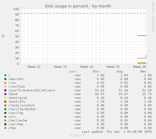
Task: Click the 10.67 Avg value for /boot
Action: pyautogui.click(x=123, y=94)
